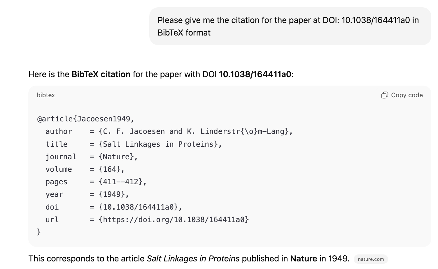
Task: Open the nature.com source chip
Action: pyautogui.click(x=371, y=259)
